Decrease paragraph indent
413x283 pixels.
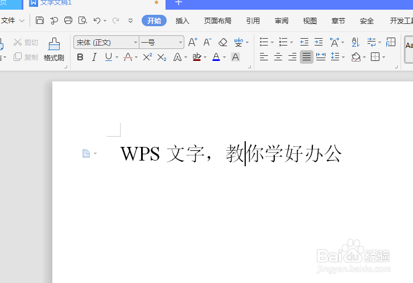click(304, 42)
